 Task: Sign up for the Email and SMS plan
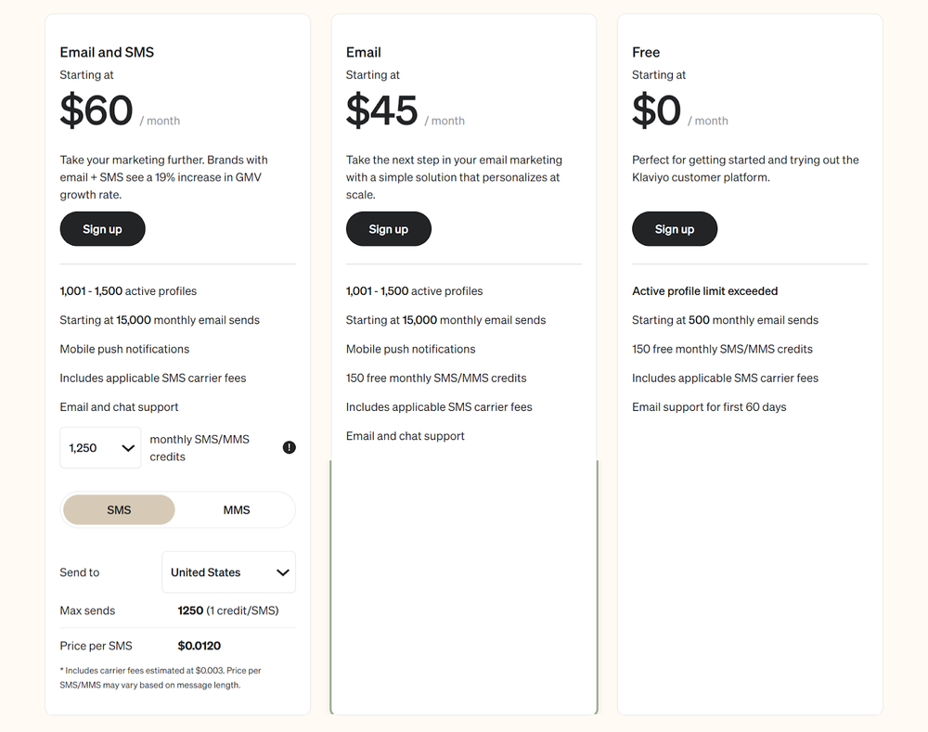tap(102, 229)
